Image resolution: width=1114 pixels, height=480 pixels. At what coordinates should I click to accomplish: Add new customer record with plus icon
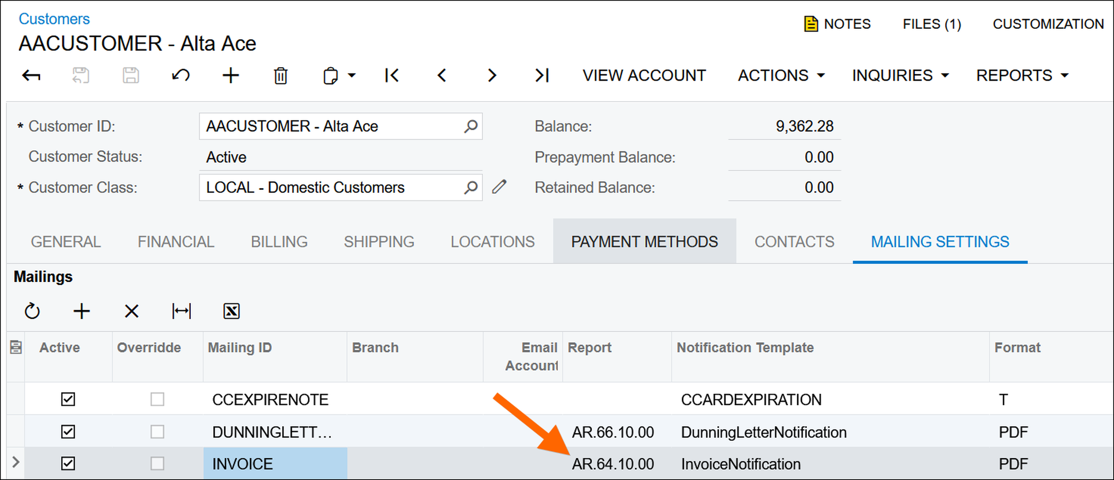pyautogui.click(x=230, y=76)
